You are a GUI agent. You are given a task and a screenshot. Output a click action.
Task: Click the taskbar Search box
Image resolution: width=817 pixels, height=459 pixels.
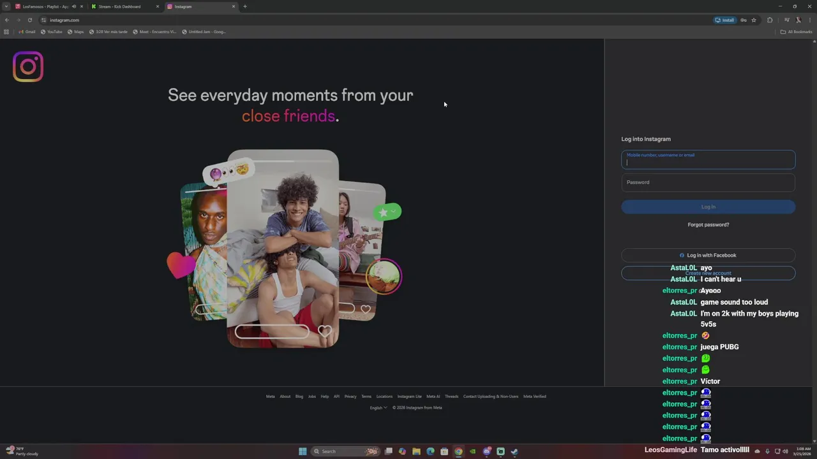pos(345,451)
